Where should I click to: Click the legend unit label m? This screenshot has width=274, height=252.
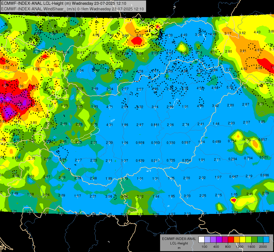[x=179, y=248]
